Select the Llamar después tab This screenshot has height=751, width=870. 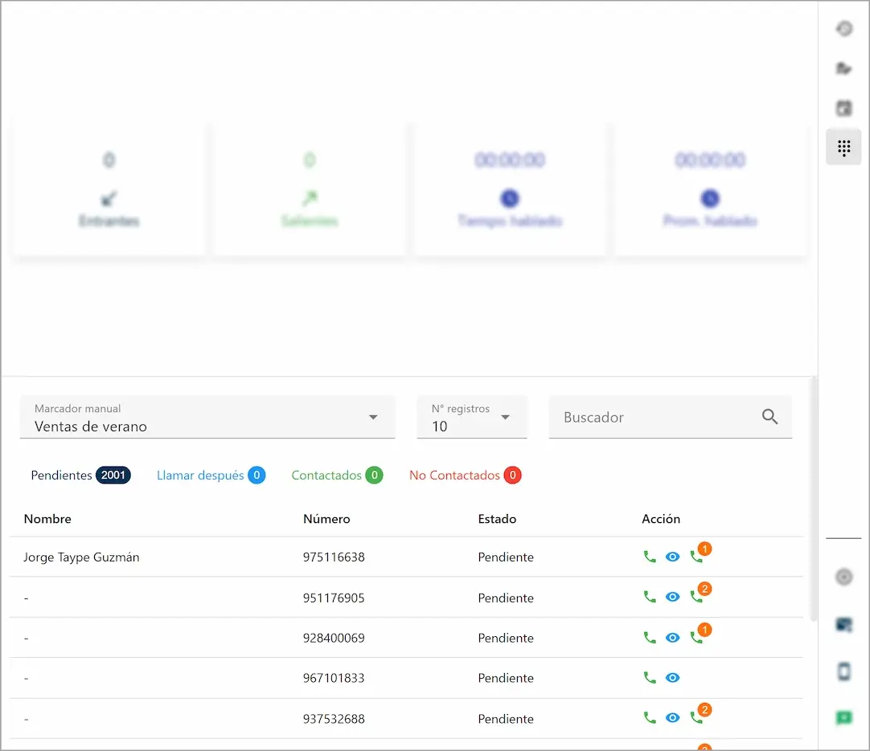pos(210,475)
